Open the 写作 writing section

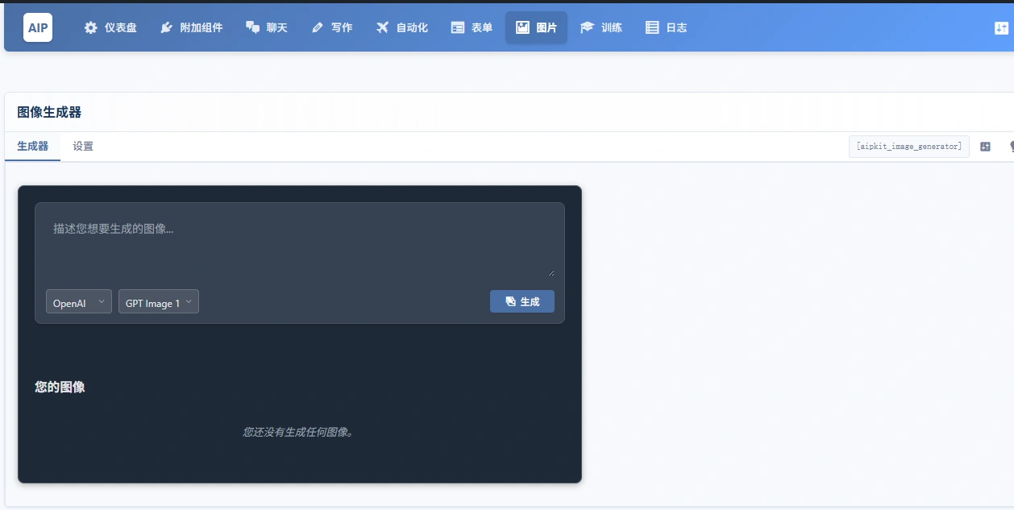331,27
